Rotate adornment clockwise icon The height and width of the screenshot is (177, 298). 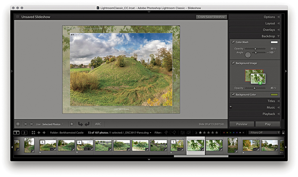tap(87, 124)
